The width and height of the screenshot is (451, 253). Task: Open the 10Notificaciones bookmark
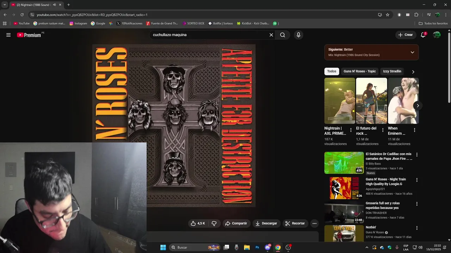click(129, 24)
